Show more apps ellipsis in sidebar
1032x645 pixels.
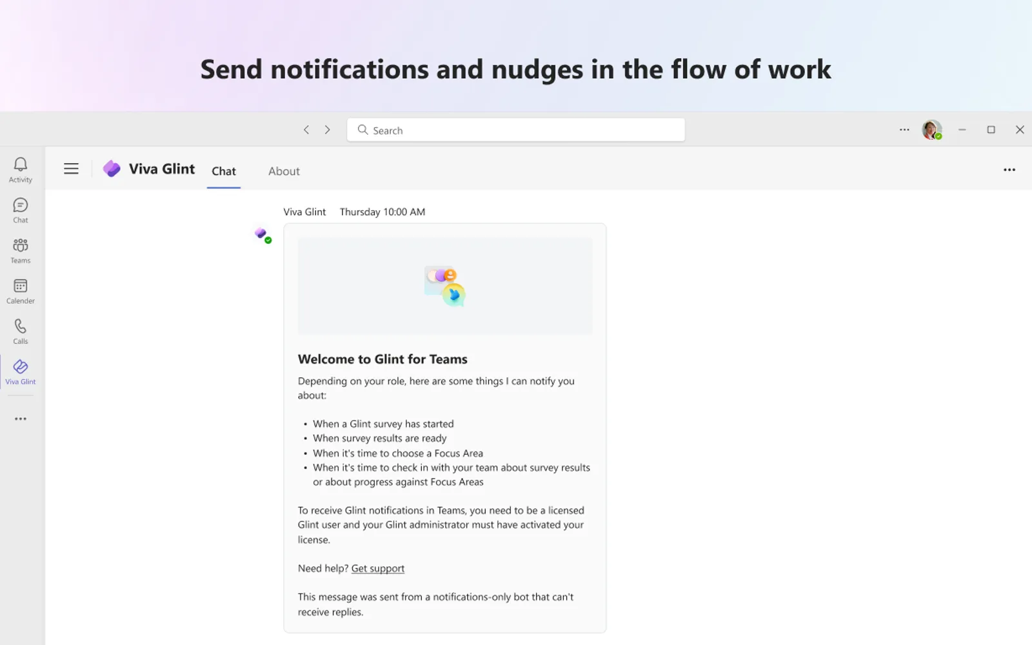[x=21, y=419]
